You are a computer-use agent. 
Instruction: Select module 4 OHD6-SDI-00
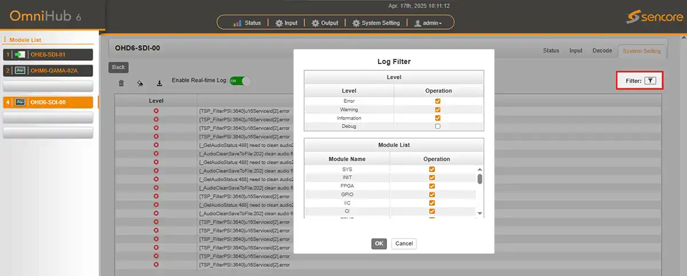(48, 102)
